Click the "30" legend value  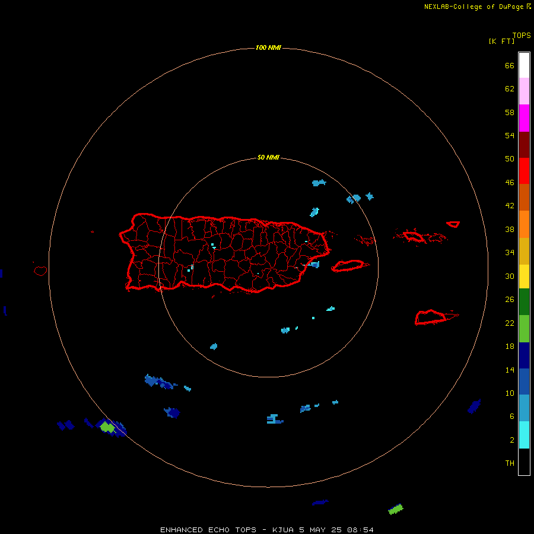tap(510, 276)
